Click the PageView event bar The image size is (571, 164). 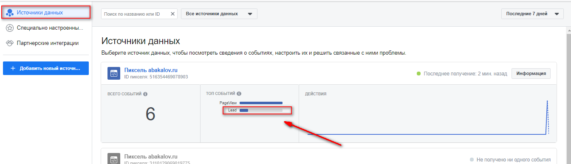click(x=261, y=103)
